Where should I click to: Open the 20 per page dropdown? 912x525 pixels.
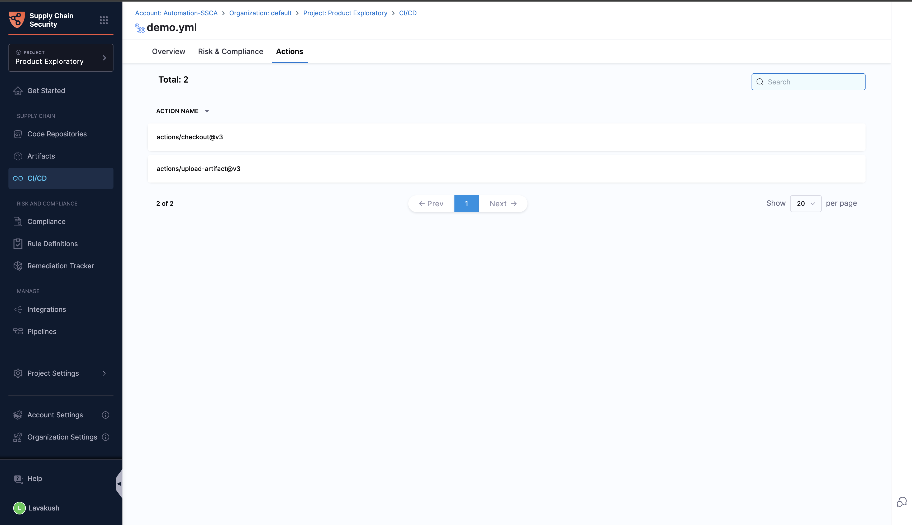(805, 204)
